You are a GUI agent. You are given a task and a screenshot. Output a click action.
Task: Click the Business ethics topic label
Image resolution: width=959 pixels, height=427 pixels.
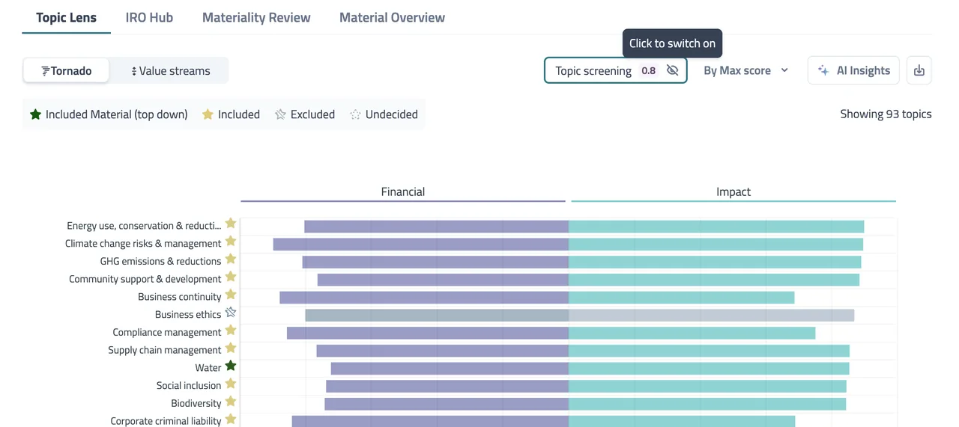pos(188,314)
